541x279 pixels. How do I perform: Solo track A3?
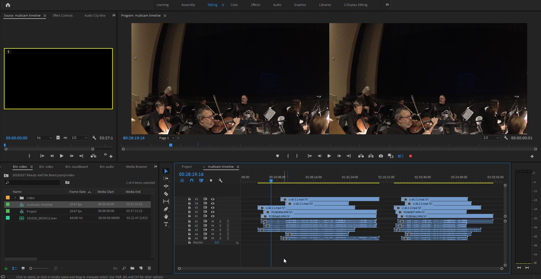[x=220, y=230]
